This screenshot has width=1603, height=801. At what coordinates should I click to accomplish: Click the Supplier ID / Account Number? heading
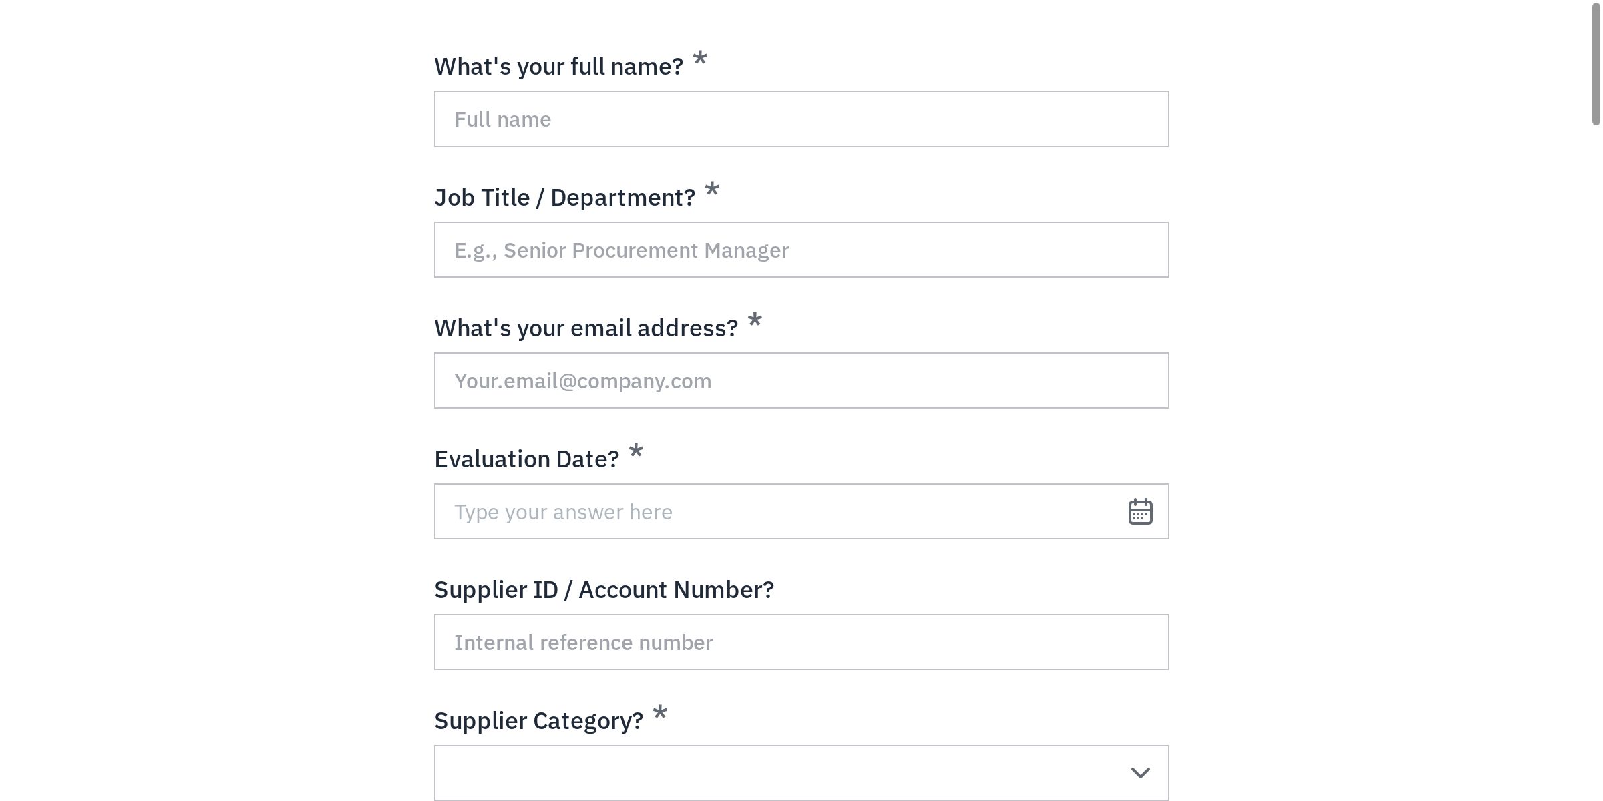tap(604, 589)
